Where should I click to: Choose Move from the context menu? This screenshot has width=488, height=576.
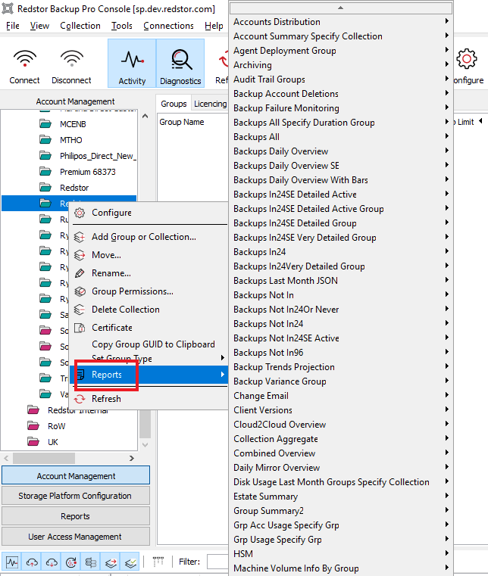[x=149, y=255]
